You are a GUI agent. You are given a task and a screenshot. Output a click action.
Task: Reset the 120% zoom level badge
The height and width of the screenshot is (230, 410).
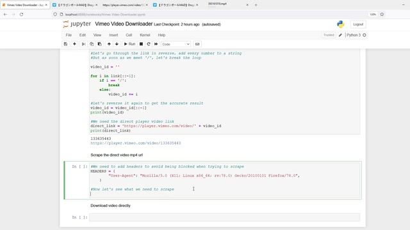pyautogui.click(x=373, y=14)
